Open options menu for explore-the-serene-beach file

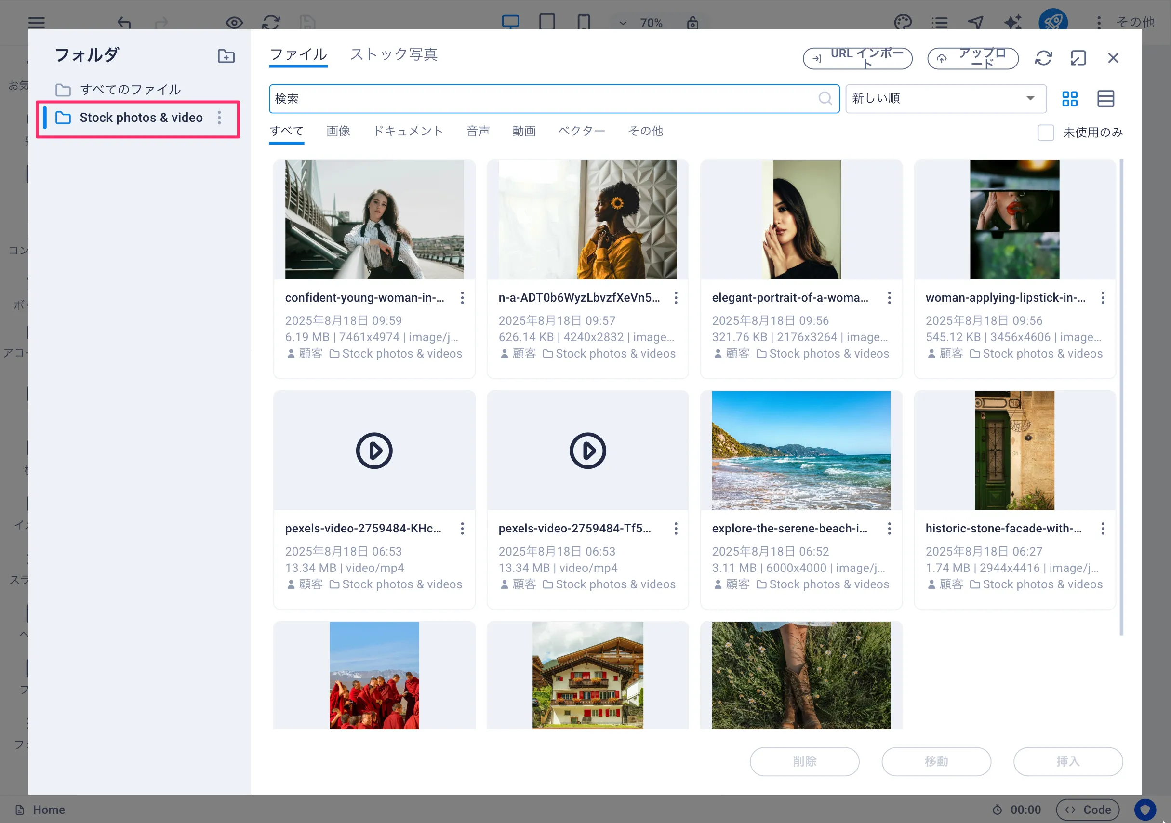(x=889, y=529)
